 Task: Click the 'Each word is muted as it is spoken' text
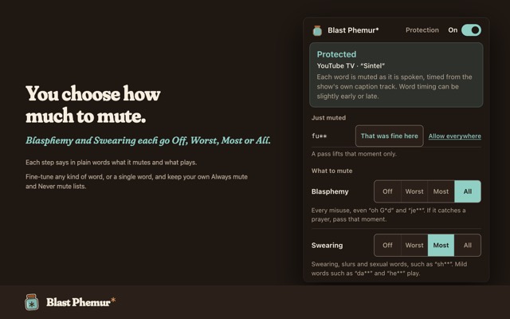pos(394,87)
